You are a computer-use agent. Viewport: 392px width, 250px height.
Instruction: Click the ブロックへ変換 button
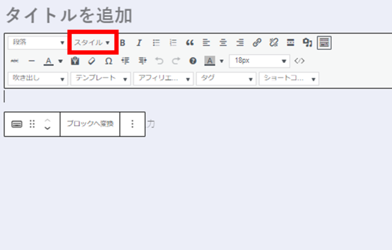pyautogui.click(x=90, y=124)
